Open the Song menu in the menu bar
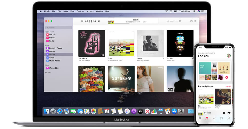This screenshot has width=248, height=129. pyautogui.click(x=65, y=11)
